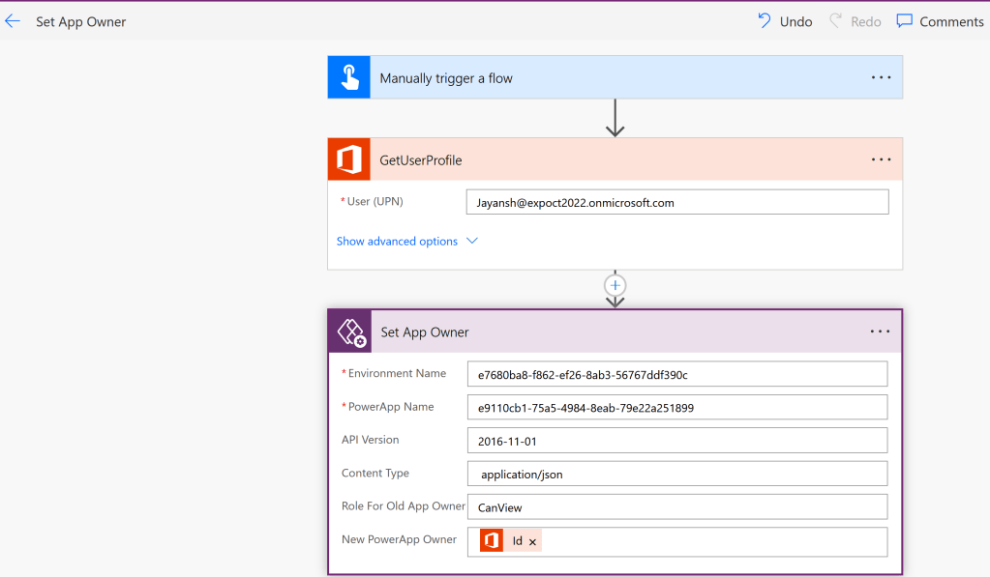Open the Set App Owner ellipsis menu
This screenshot has width=990, height=577.
click(880, 332)
